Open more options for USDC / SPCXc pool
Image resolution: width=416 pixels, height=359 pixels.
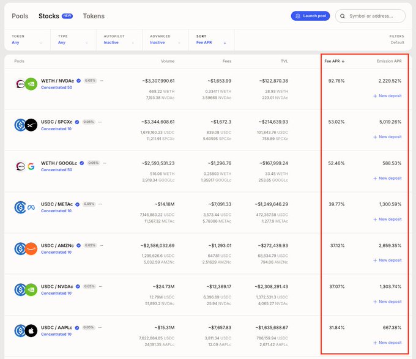click(x=100, y=122)
